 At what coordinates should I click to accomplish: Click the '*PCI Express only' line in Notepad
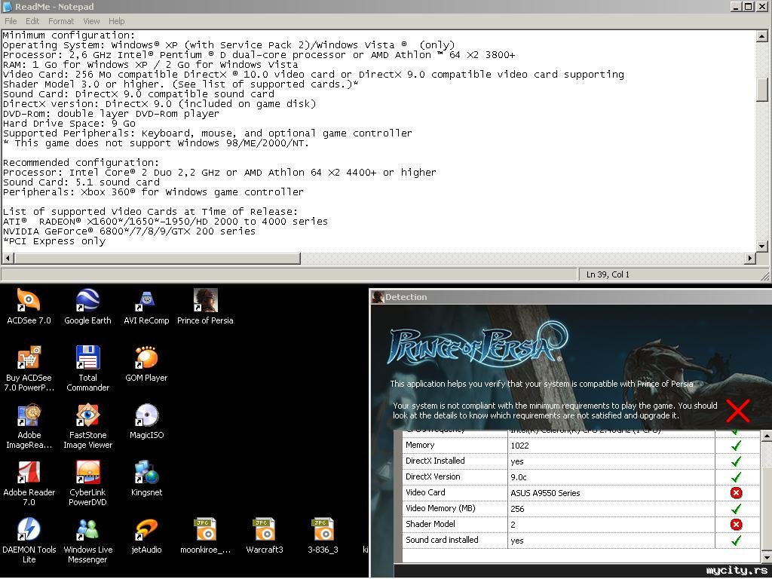coord(54,241)
